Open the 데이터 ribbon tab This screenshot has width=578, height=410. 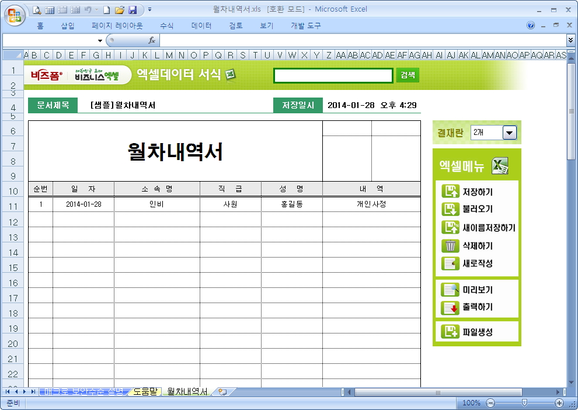tap(201, 26)
